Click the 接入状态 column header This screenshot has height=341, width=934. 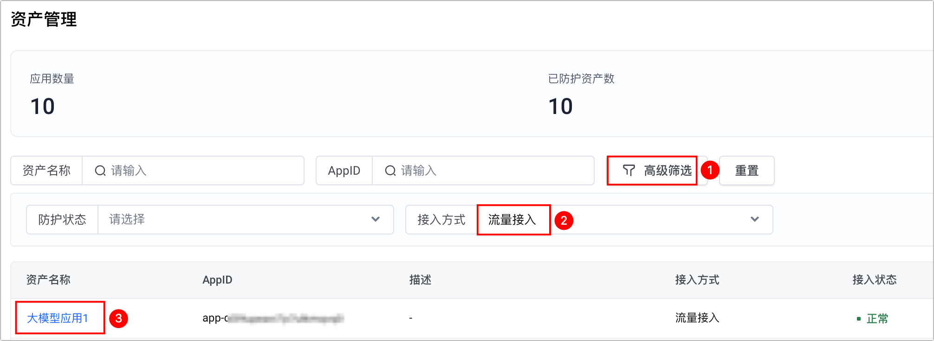click(x=874, y=280)
